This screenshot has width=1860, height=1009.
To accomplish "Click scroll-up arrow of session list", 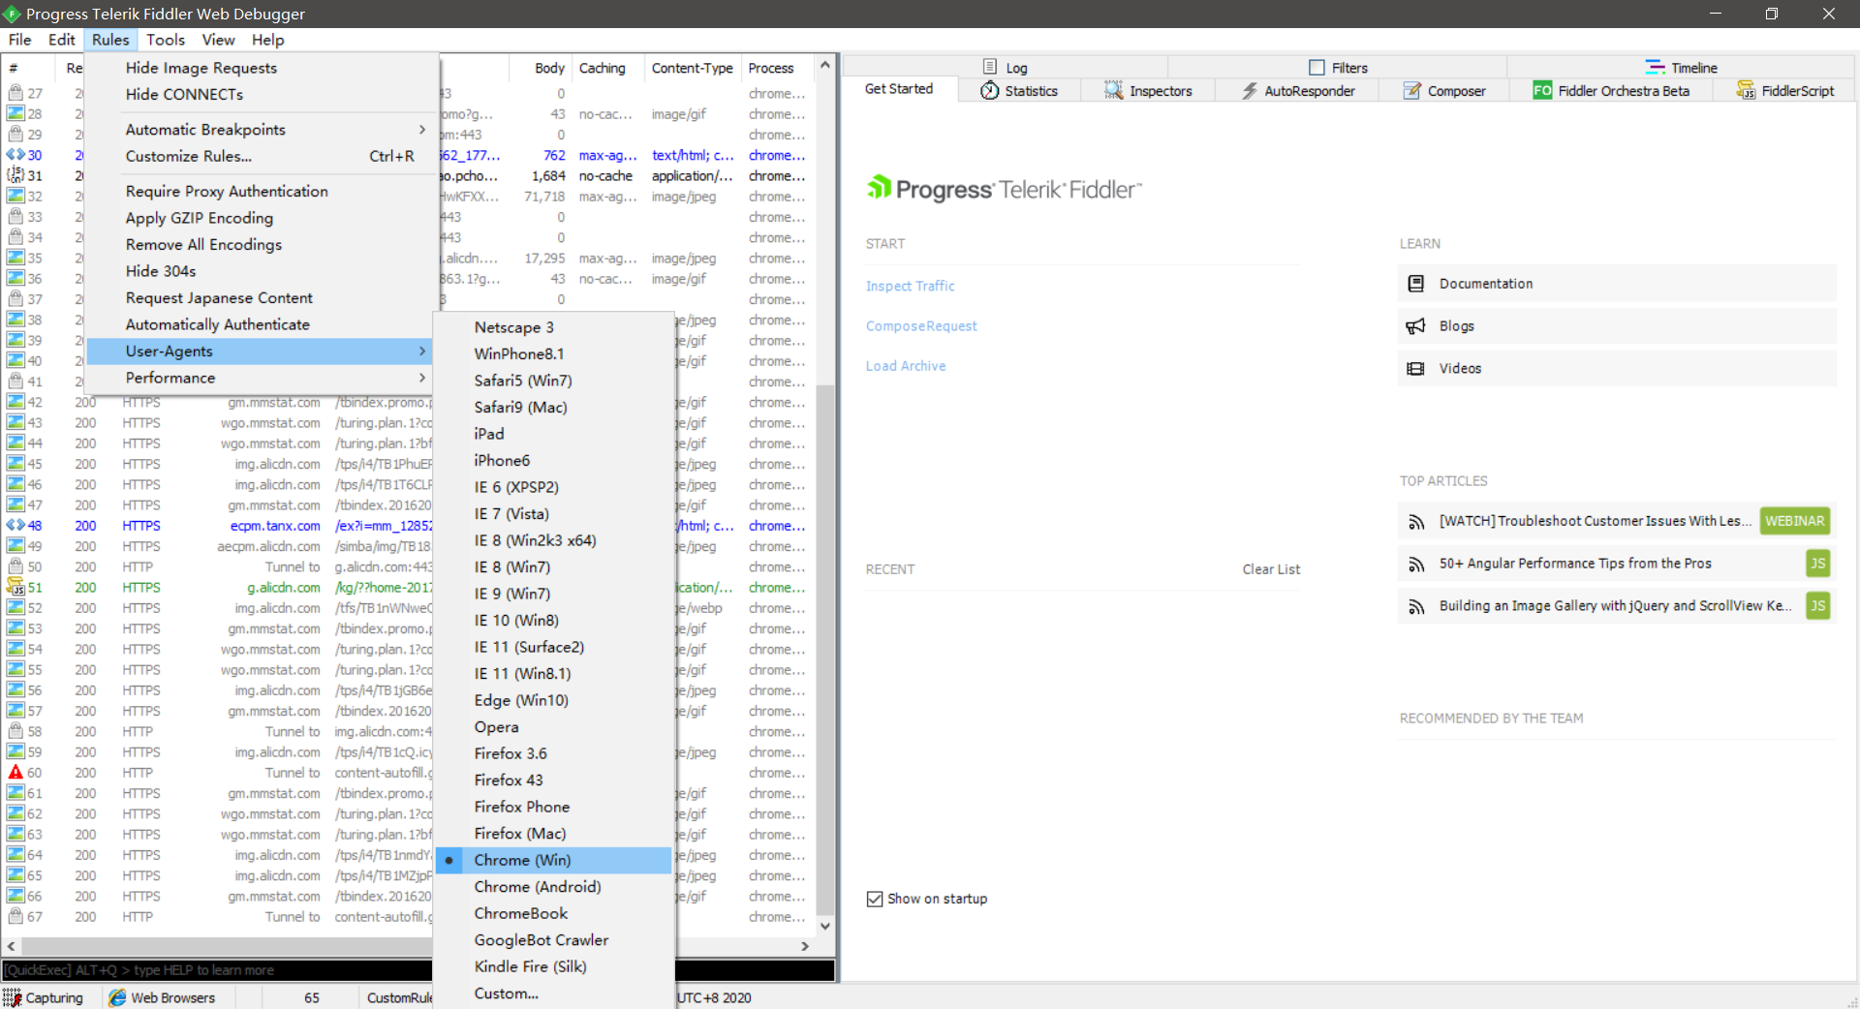I will (x=825, y=65).
